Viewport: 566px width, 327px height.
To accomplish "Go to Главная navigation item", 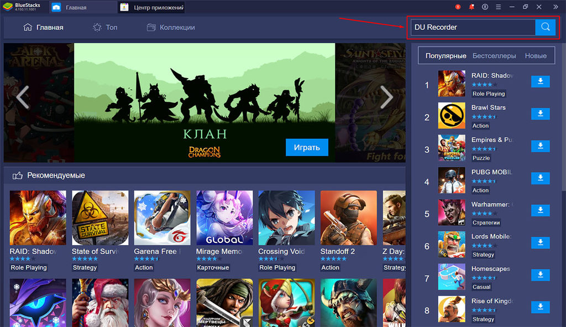I will (43, 27).
